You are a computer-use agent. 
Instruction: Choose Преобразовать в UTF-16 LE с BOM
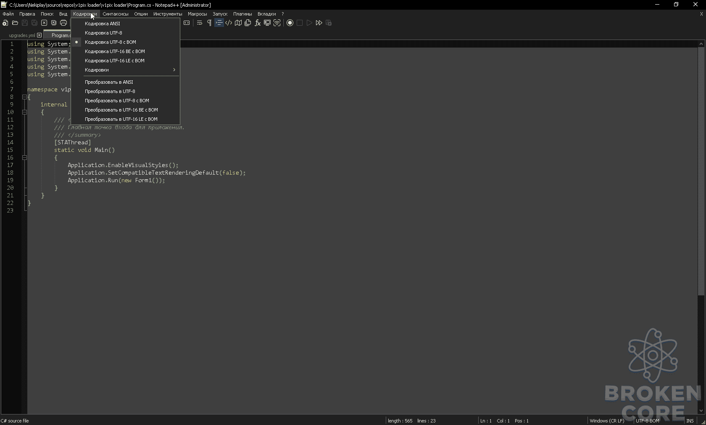tap(126, 119)
